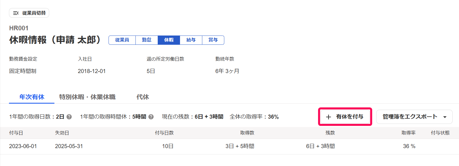Click the employee switch list icon
Viewport: 459px width, 166px height.
tap(16, 13)
